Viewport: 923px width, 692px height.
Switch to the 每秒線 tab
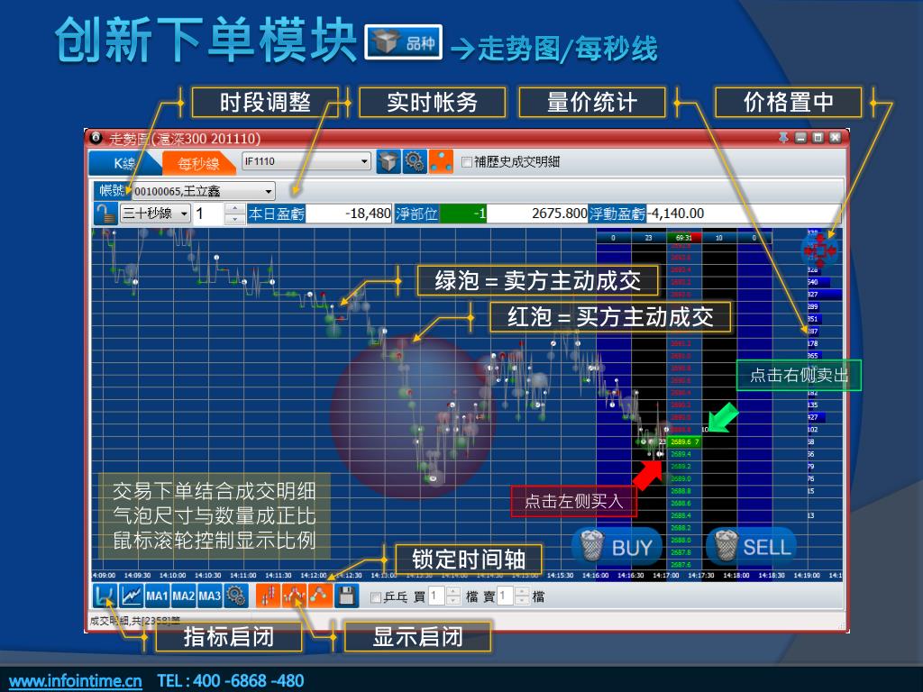pyautogui.click(x=198, y=163)
